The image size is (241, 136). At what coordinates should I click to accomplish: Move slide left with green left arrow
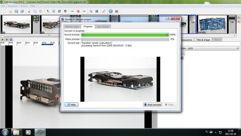[x=72, y=11]
